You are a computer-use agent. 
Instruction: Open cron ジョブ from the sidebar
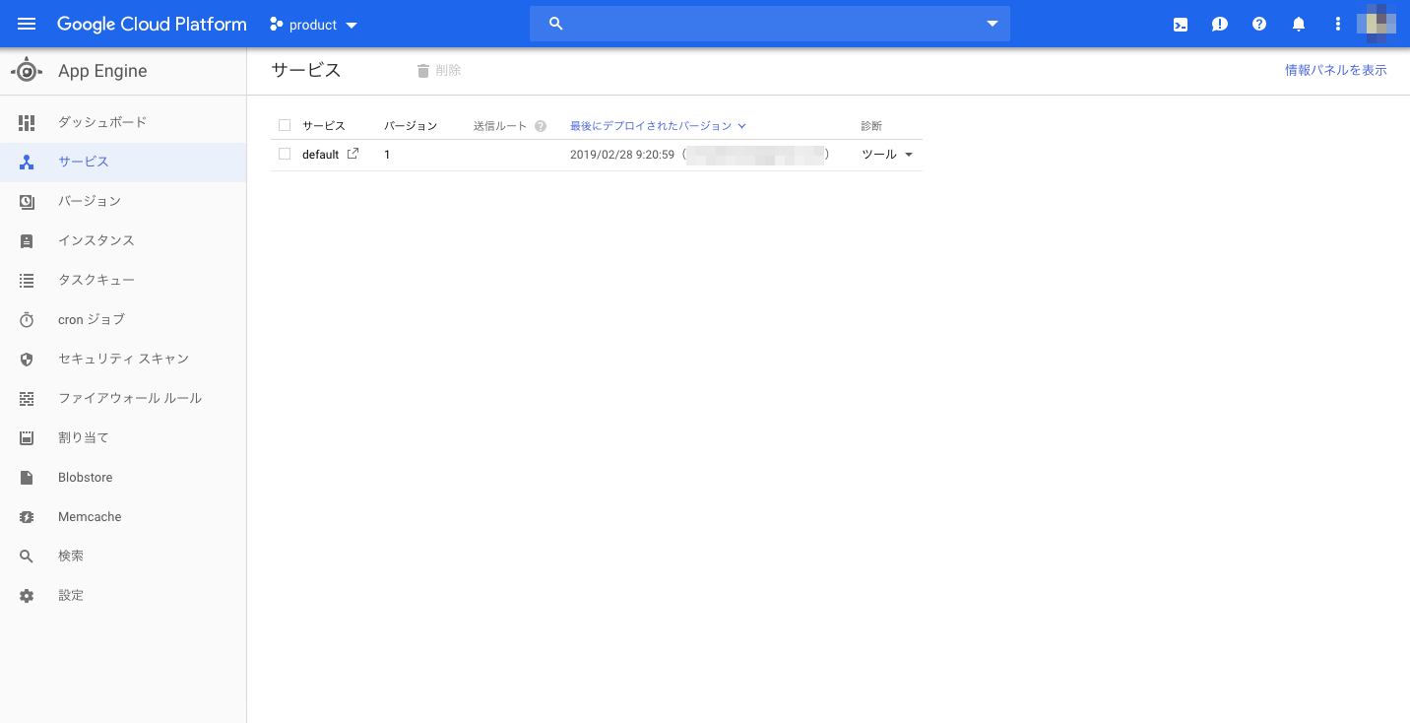[94, 319]
